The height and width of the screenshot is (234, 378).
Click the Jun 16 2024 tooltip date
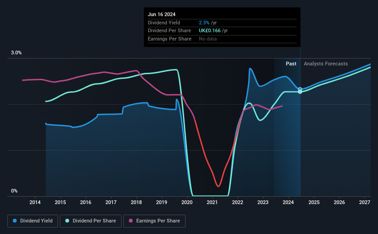[x=162, y=14]
